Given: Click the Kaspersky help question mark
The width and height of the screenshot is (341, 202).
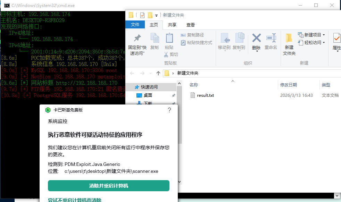Looking at the screenshot, I should point(169,110).
